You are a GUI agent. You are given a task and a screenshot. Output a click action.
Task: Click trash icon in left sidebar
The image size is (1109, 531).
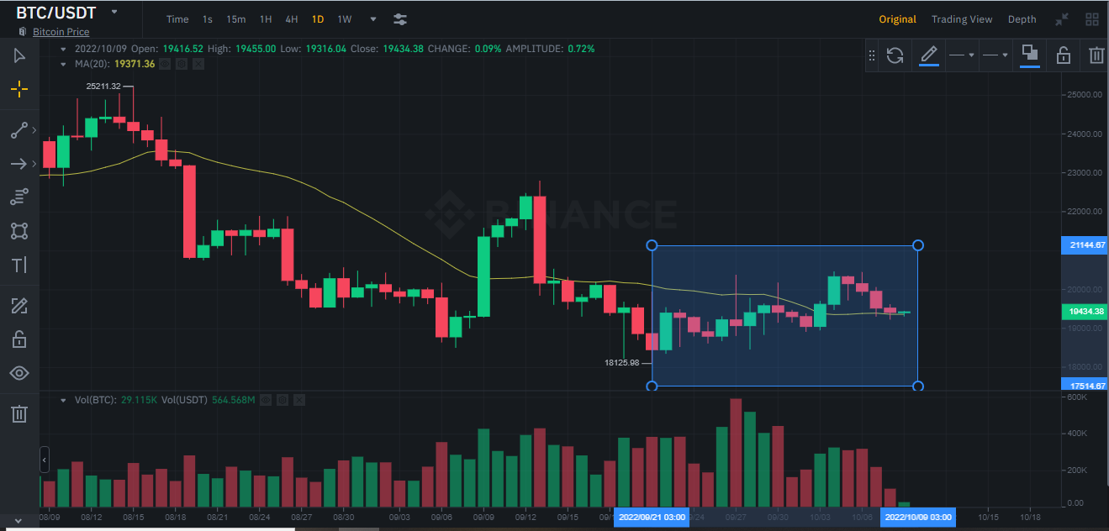click(x=19, y=413)
